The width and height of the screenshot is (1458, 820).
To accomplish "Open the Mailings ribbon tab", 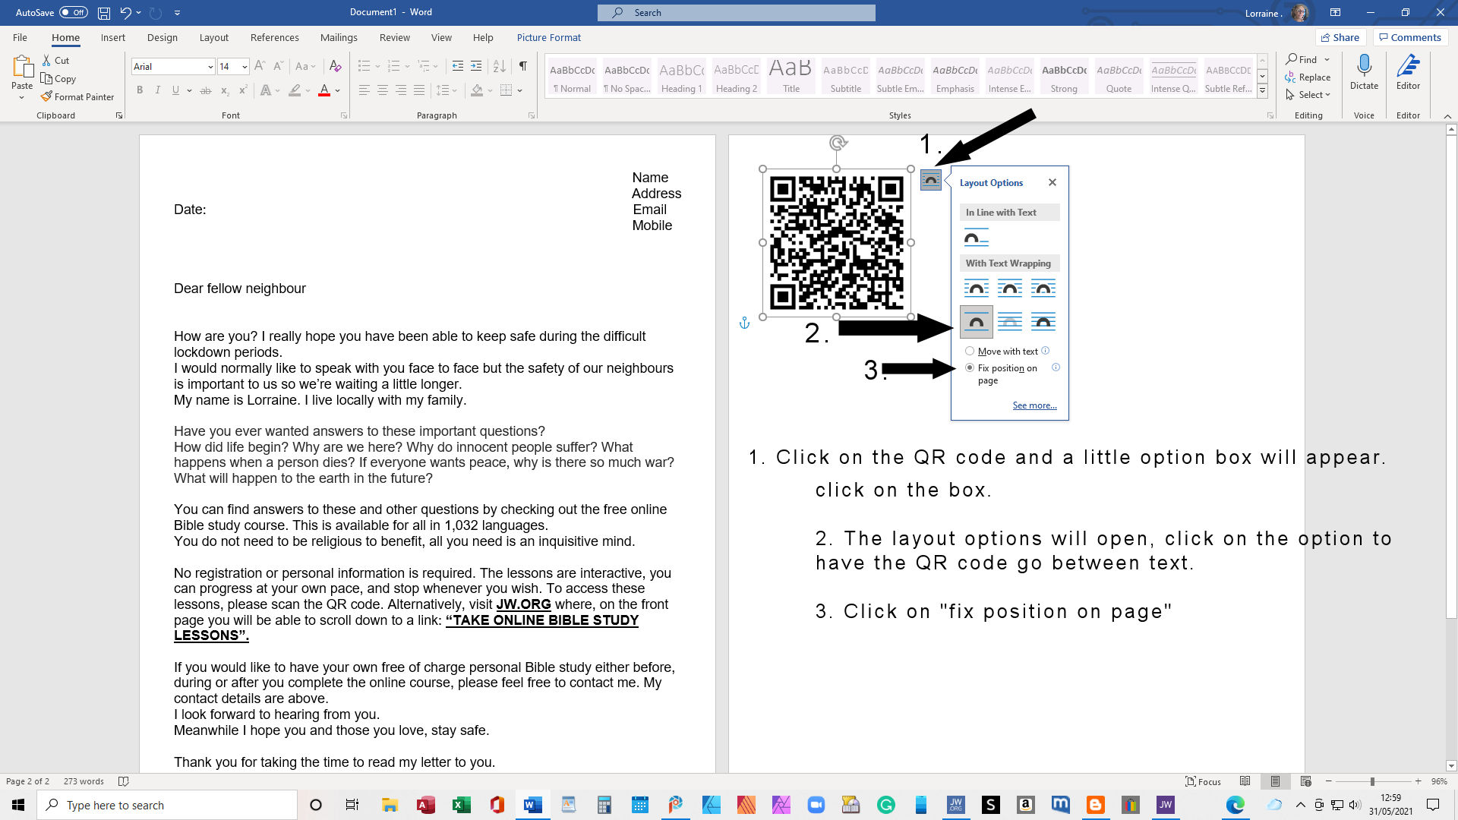I will click(339, 37).
